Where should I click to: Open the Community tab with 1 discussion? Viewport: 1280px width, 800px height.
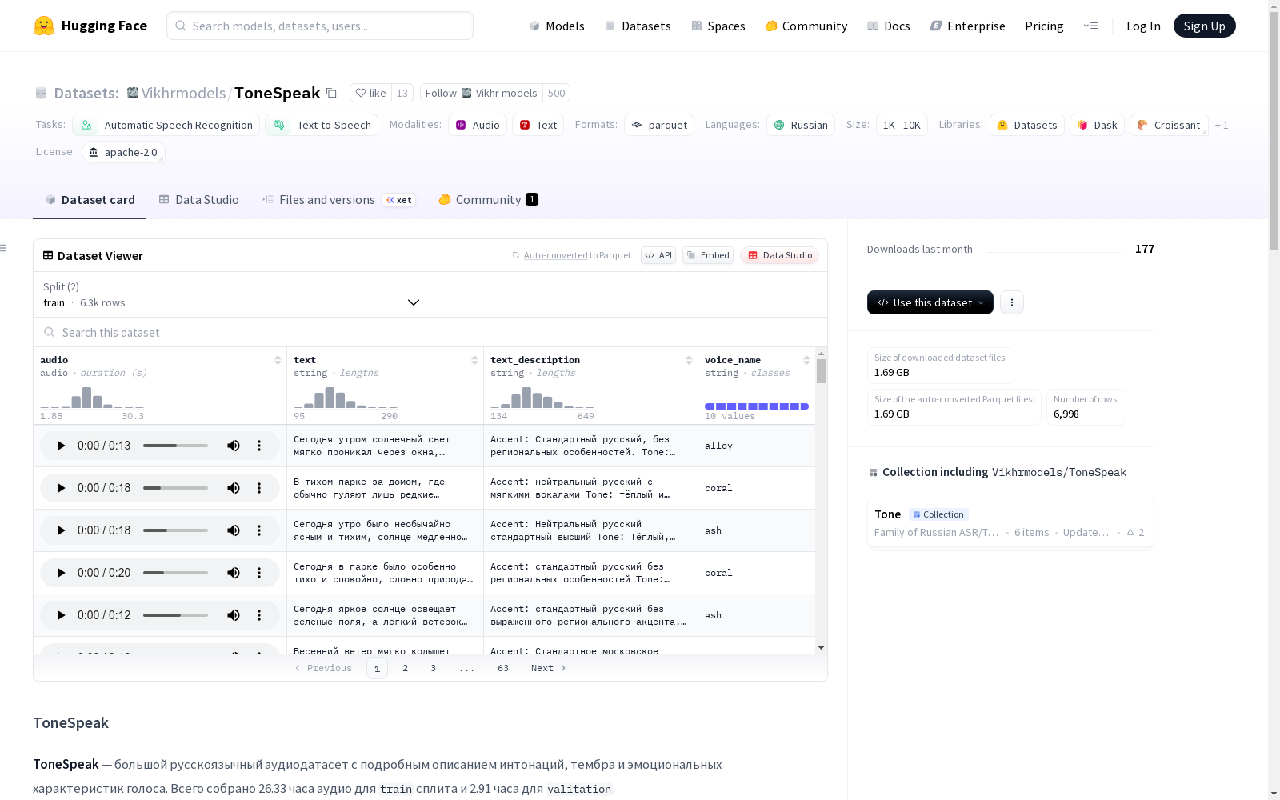[488, 200]
